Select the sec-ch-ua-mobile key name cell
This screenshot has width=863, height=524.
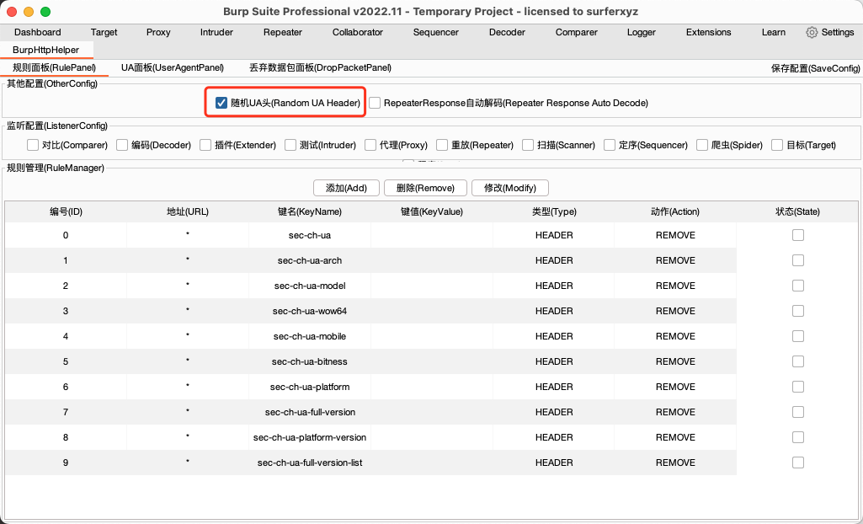(310, 336)
